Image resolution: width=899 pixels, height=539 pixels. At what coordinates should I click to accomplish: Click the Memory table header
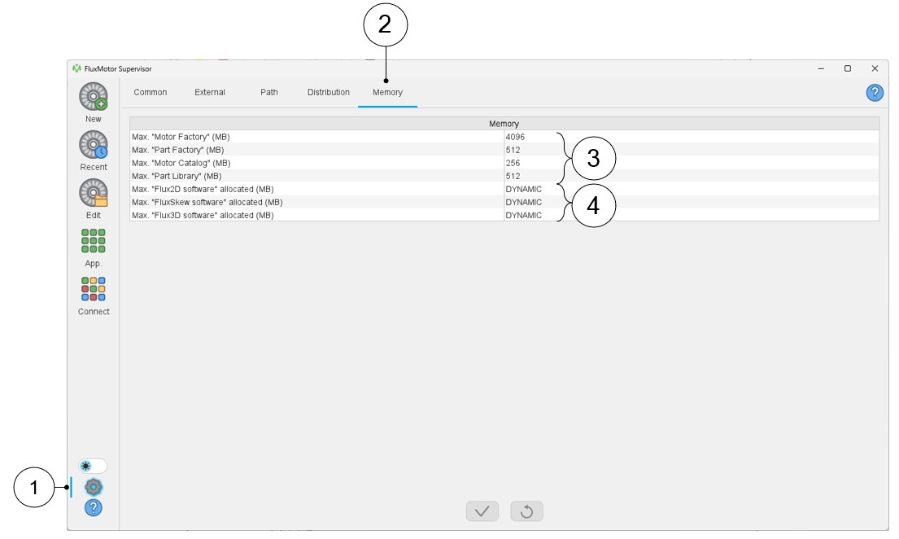point(504,124)
